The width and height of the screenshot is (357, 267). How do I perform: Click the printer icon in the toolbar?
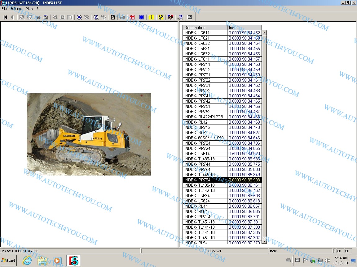[122, 17]
